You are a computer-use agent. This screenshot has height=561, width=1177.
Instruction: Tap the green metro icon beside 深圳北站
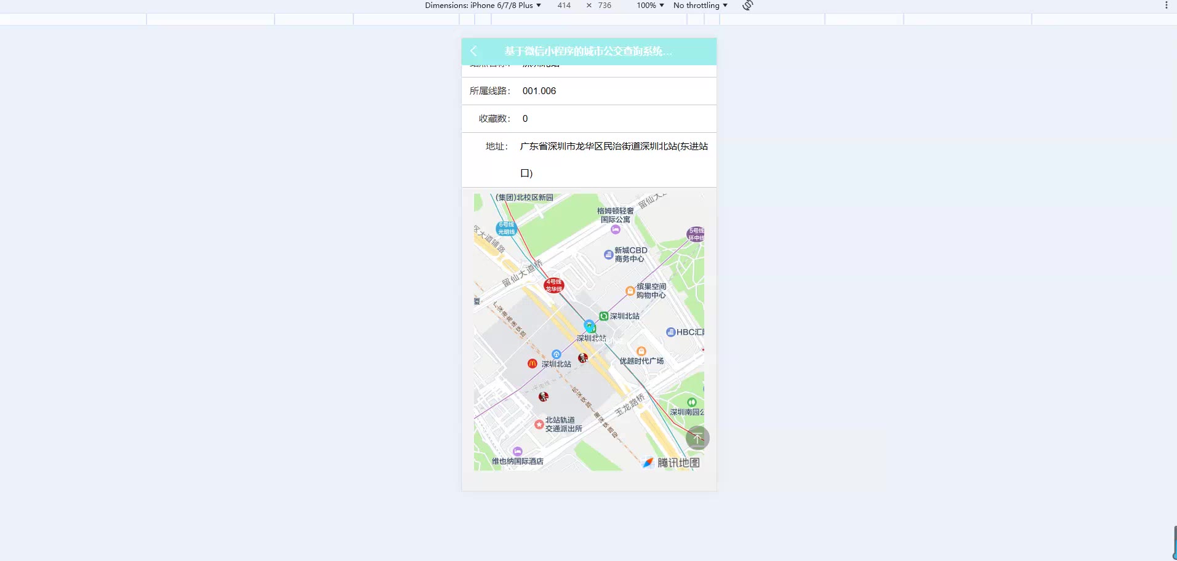(x=604, y=316)
